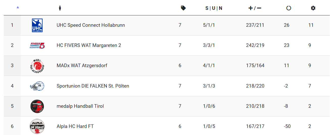Viewport: 330px width, 135px height.
Task: Click the Alpla HC Hard logo
Action: click(37, 126)
